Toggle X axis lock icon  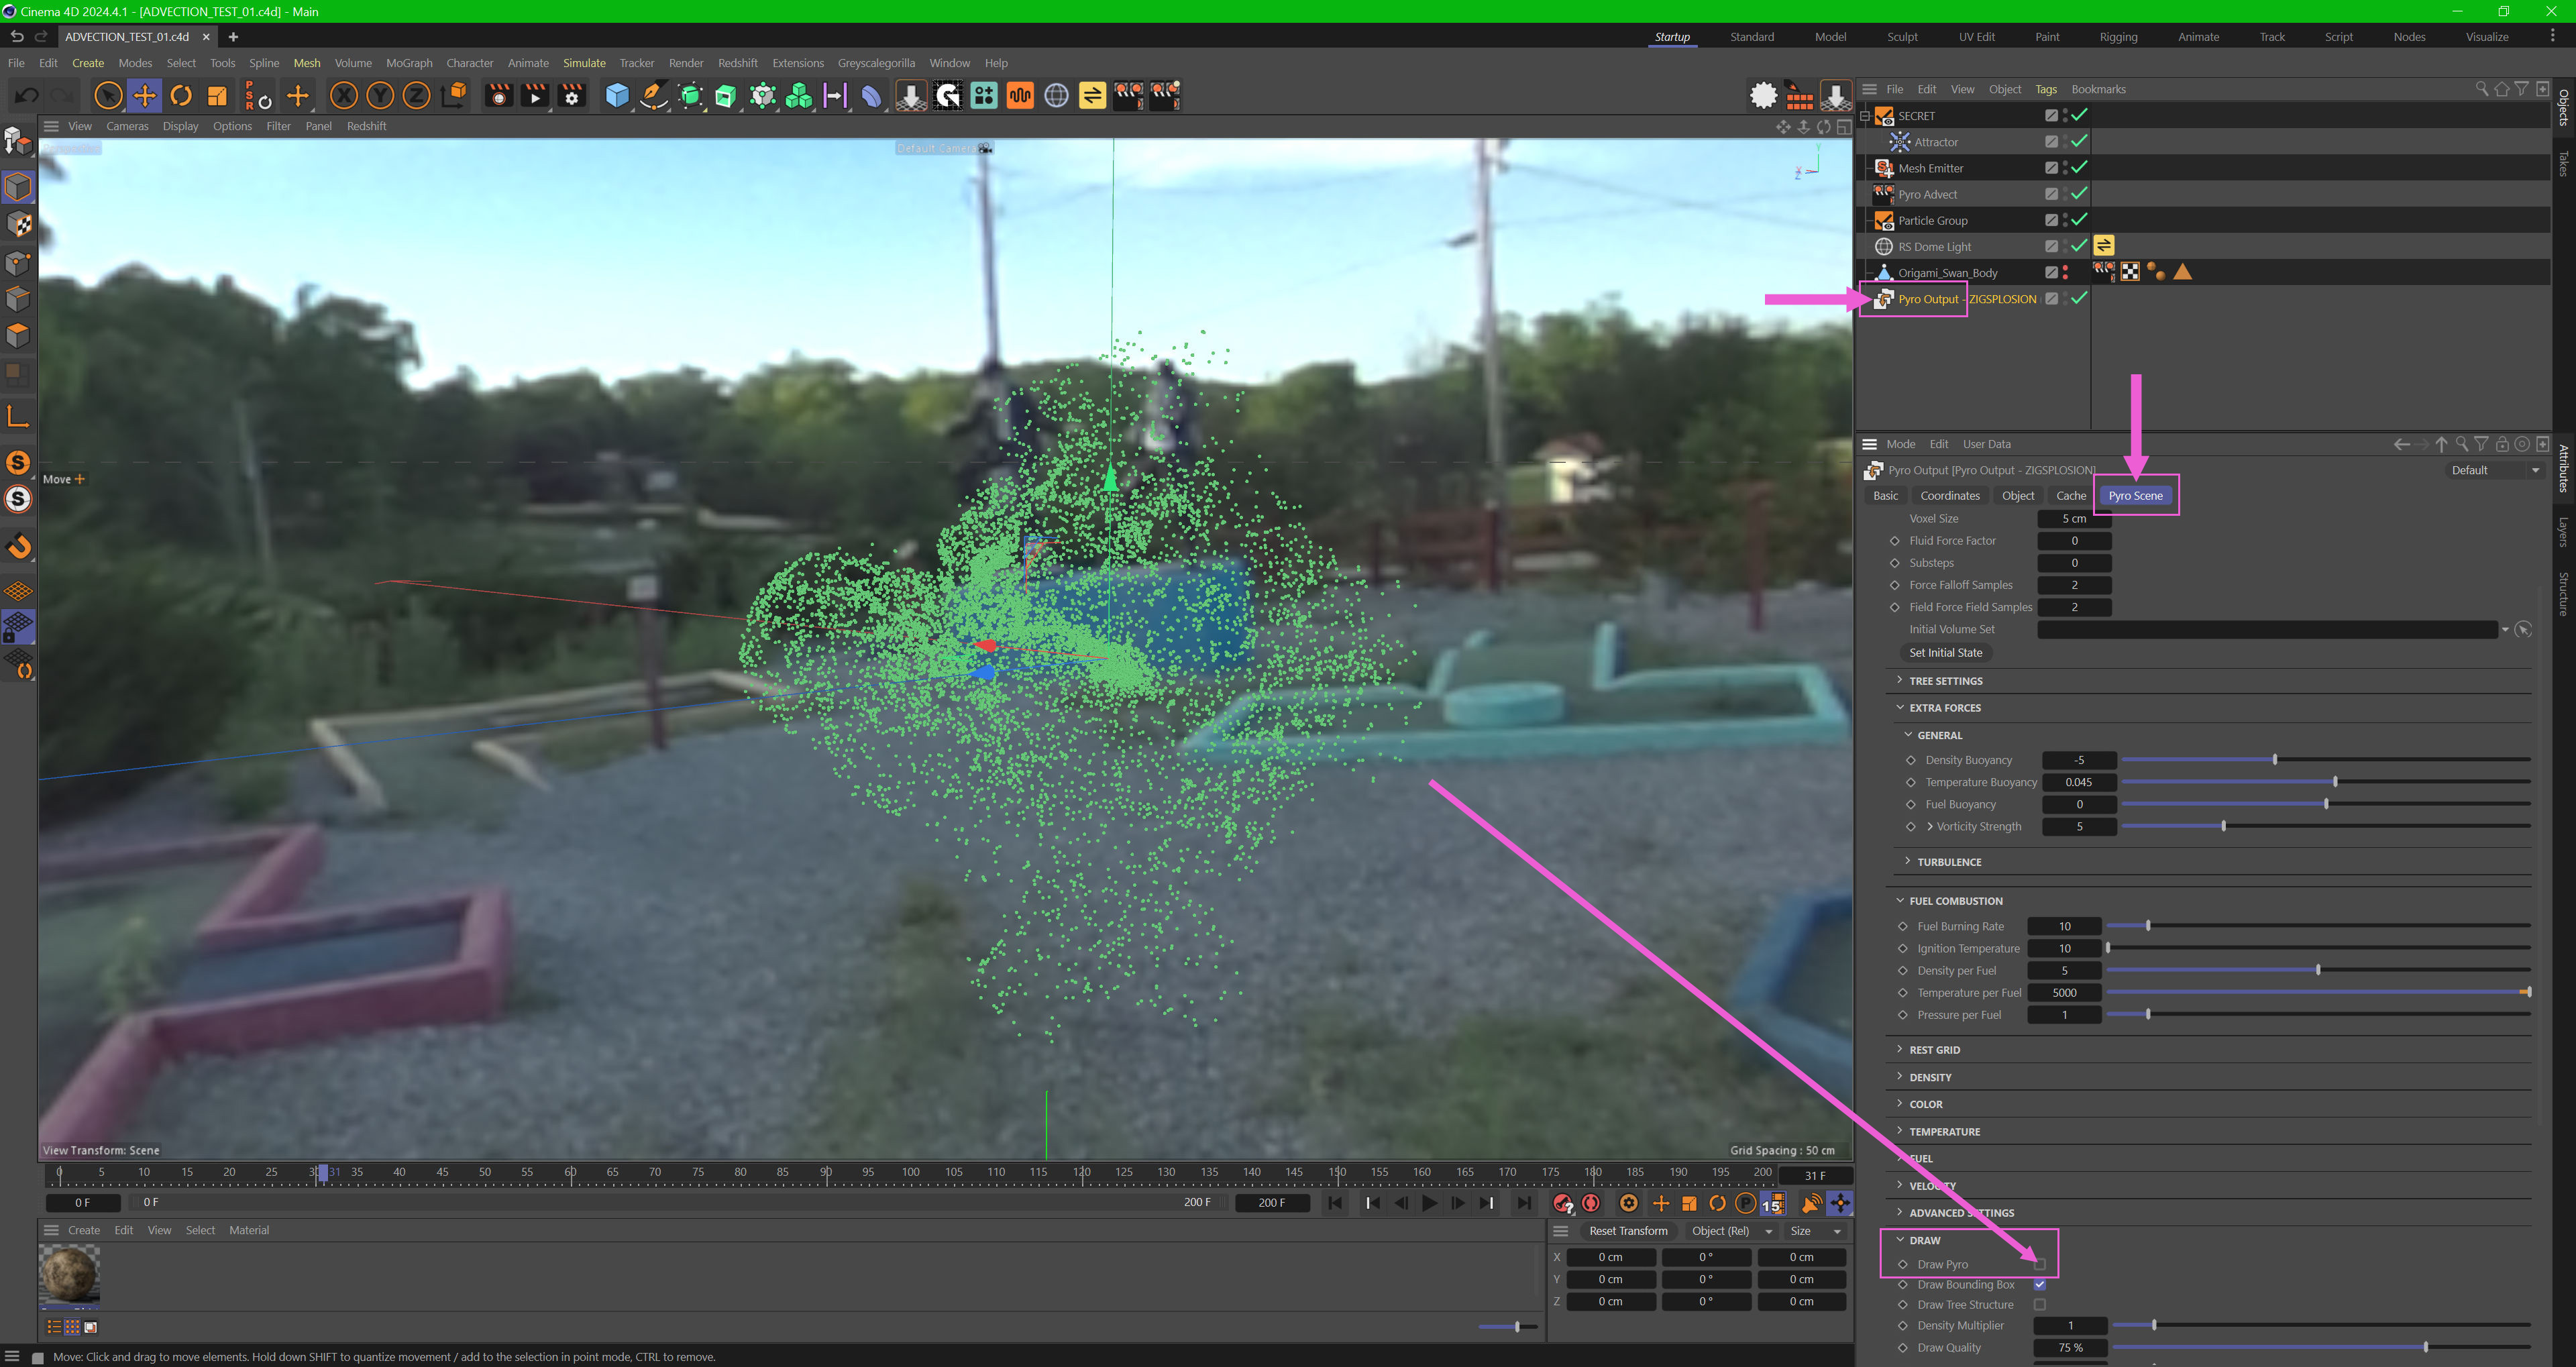coord(343,96)
